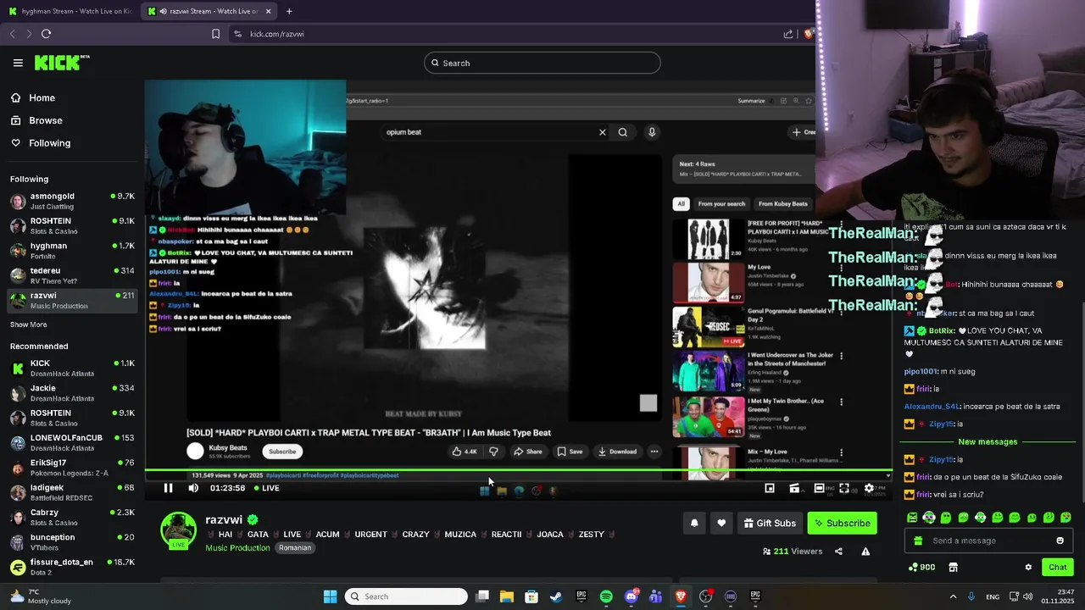The height and width of the screenshot is (610, 1085).
Task: Switch to the hyghman Stream browser tab
Action: [70, 11]
